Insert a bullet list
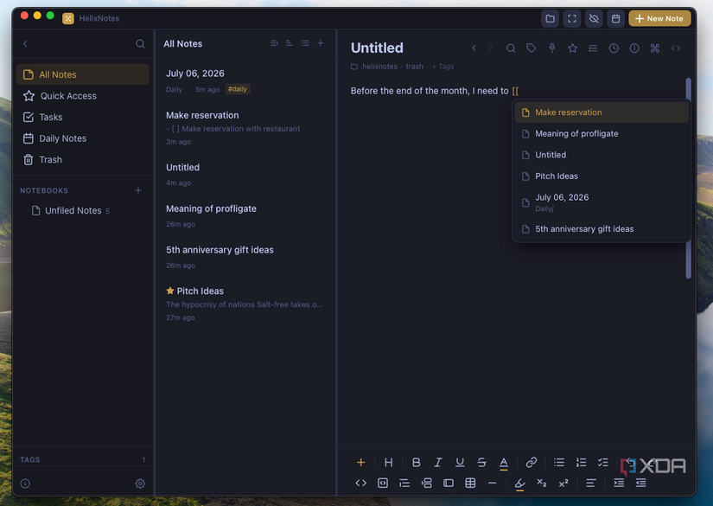The height and width of the screenshot is (506, 713). pos(559,462)
